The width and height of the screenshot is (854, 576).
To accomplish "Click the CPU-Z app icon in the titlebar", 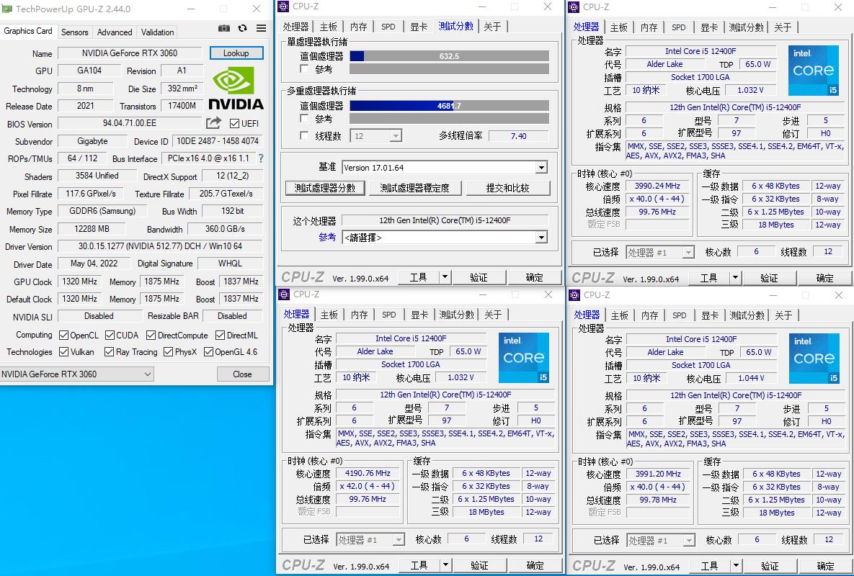I will pyautogui.click(x=285, y=6).
